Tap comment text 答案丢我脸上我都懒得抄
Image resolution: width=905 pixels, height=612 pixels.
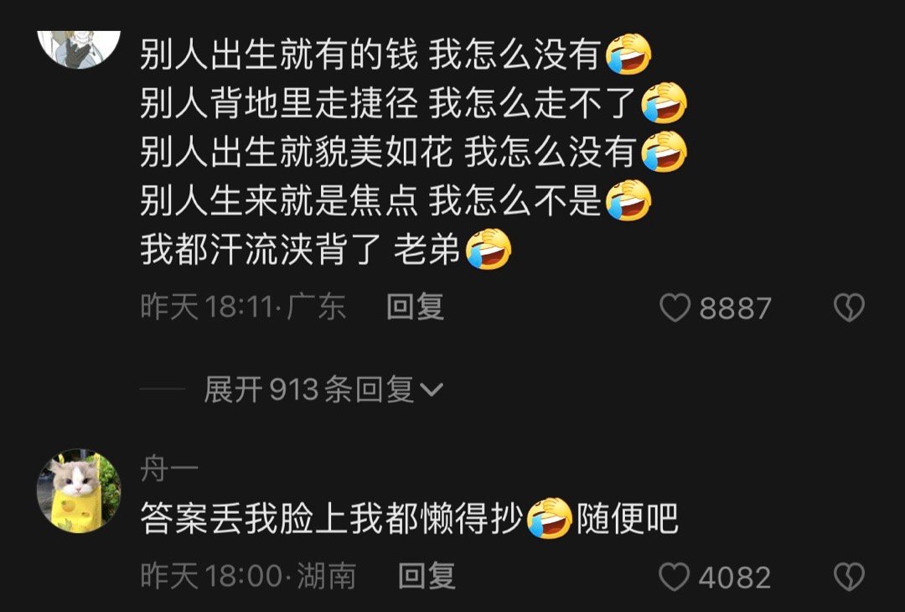click(331, 518)
